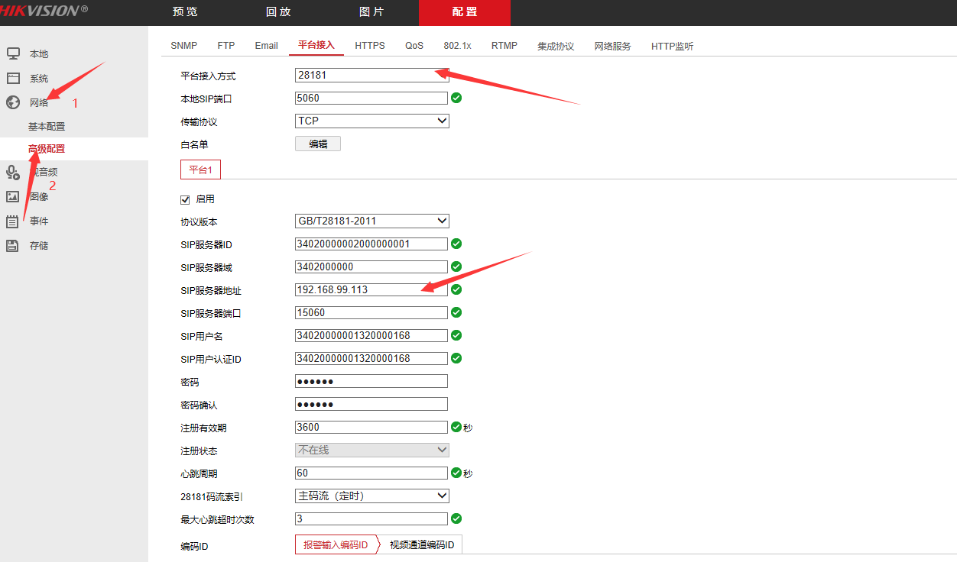Select the 报警输入编码ID tab

pos(336,544)
